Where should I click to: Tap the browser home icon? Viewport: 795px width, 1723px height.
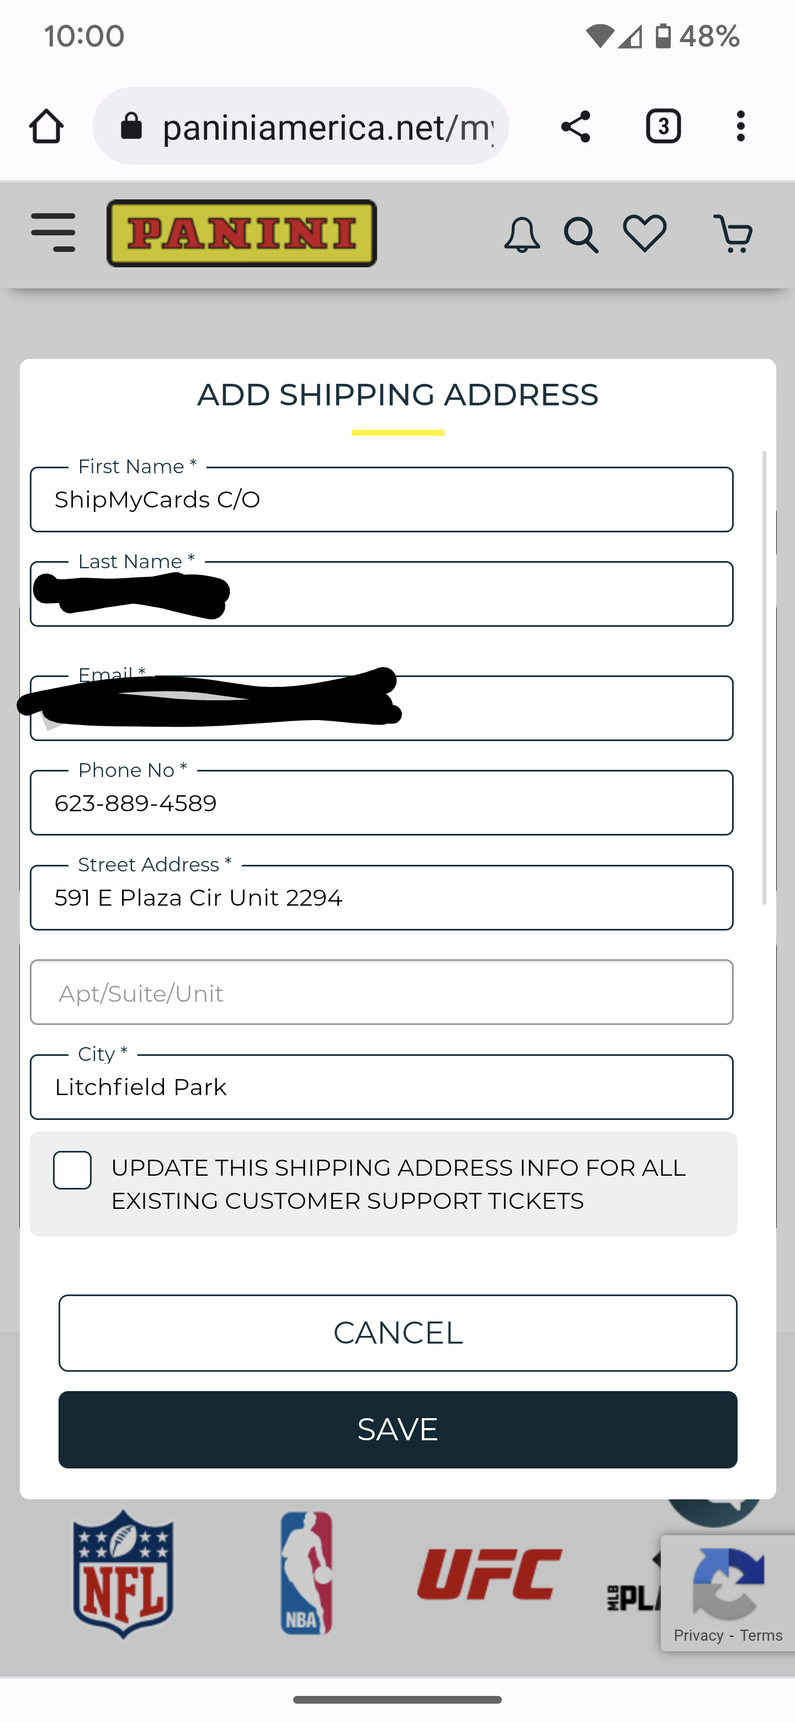pos(46,126)
